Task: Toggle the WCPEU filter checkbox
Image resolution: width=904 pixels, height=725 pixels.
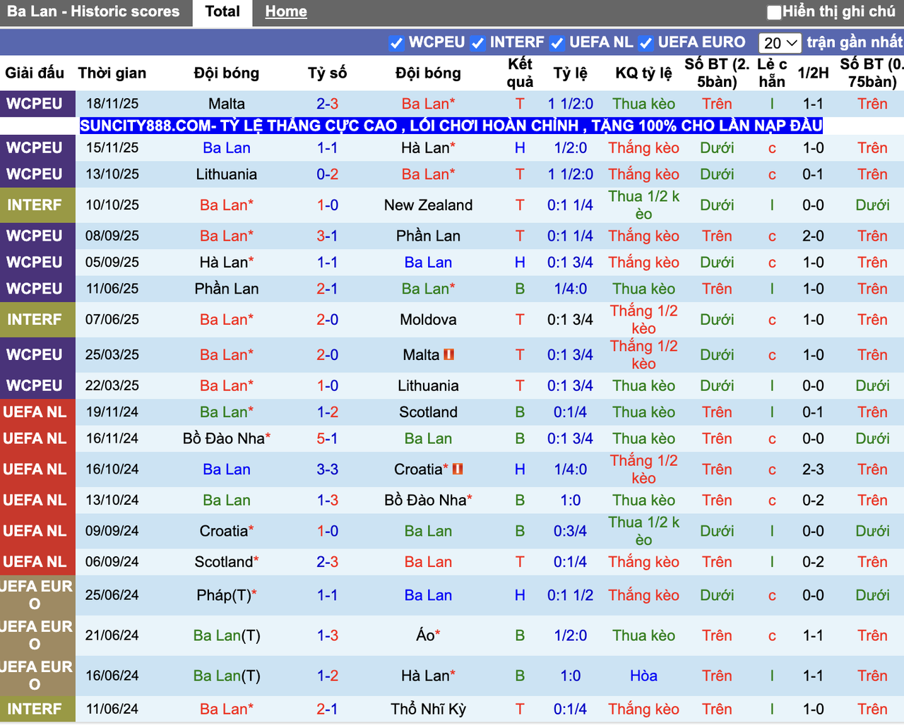Action: pyautogui.click(x=397, y=43)
